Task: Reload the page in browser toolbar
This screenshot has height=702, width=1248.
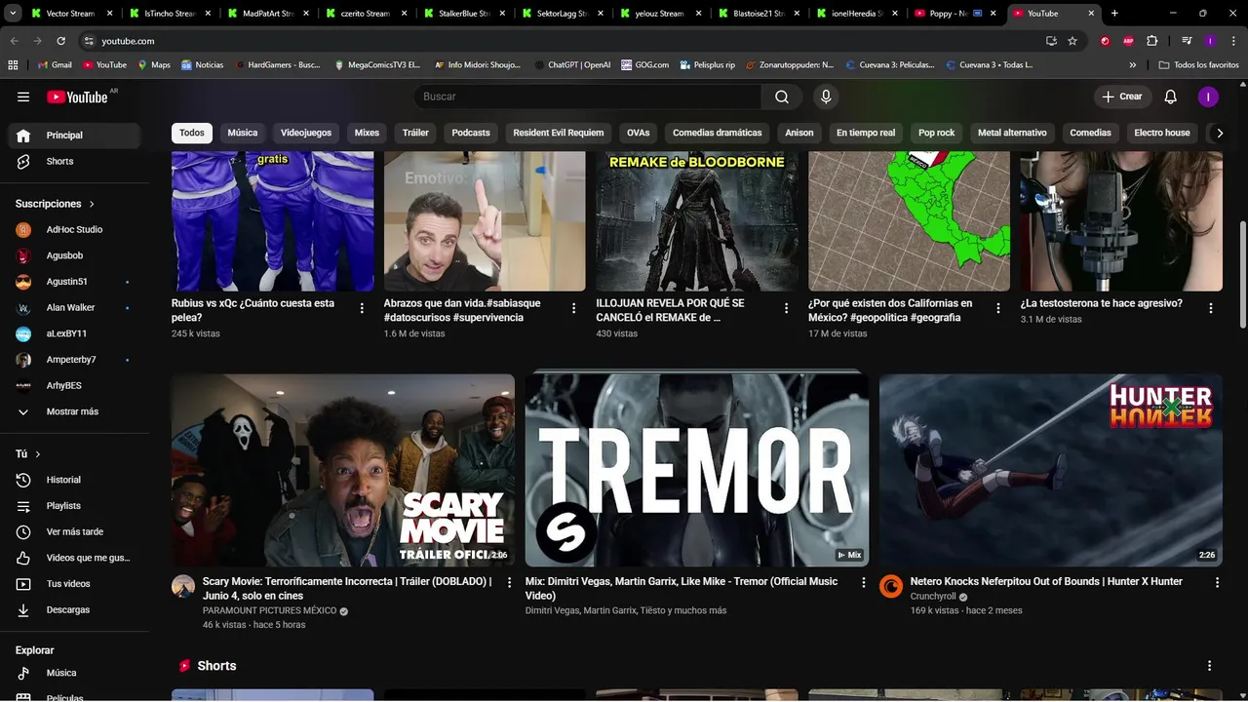Action: point(60,41)
